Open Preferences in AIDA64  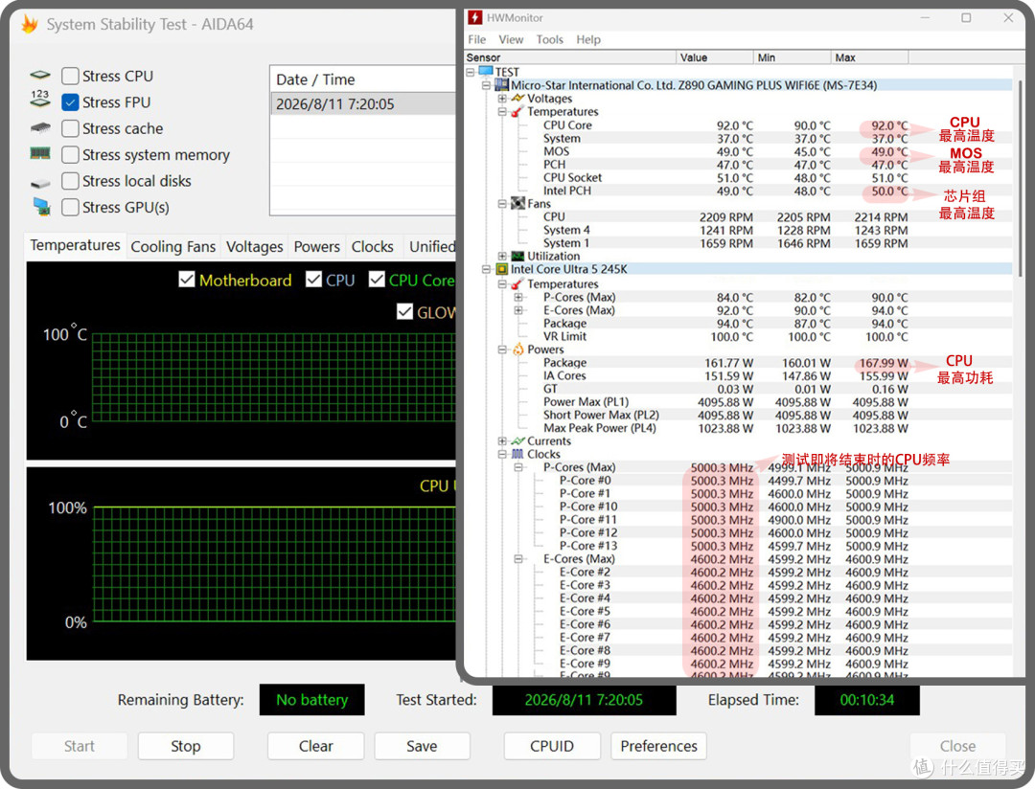658,746
